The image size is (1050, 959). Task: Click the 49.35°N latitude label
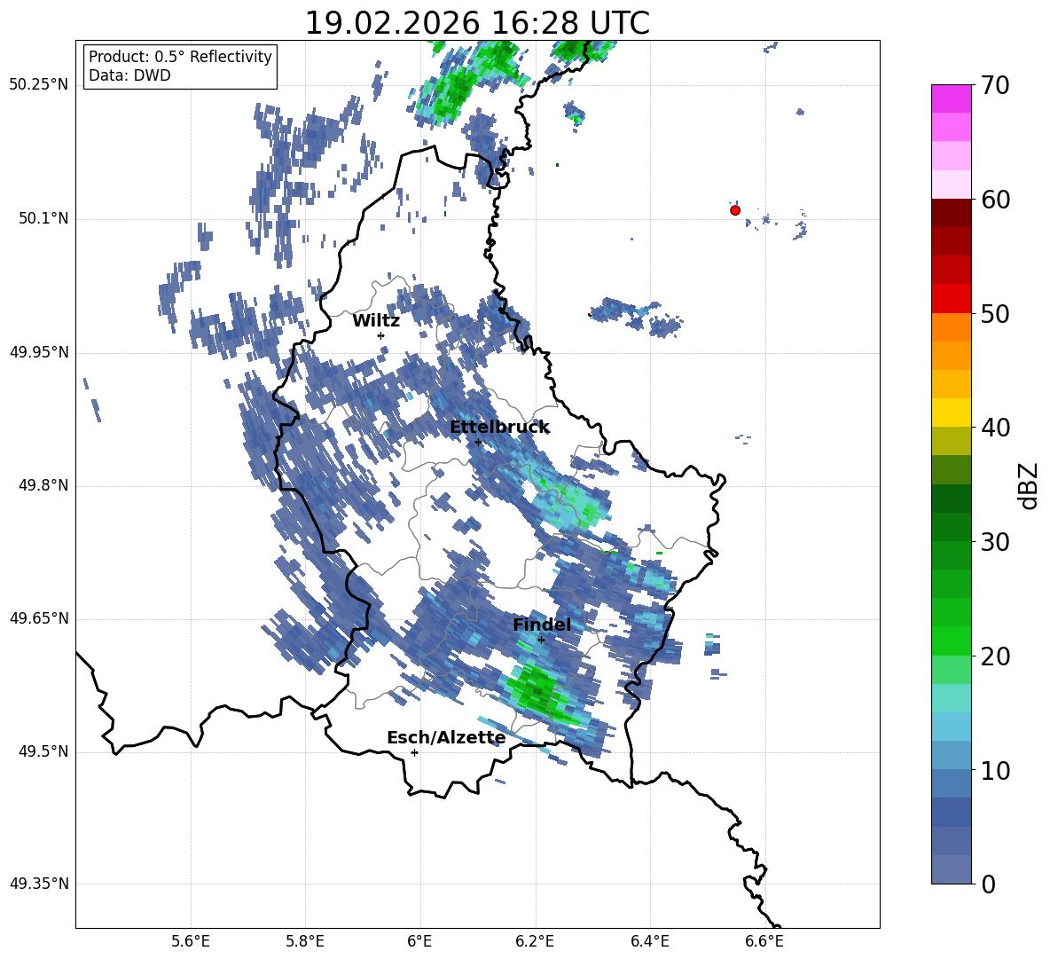tap(38, 884)
